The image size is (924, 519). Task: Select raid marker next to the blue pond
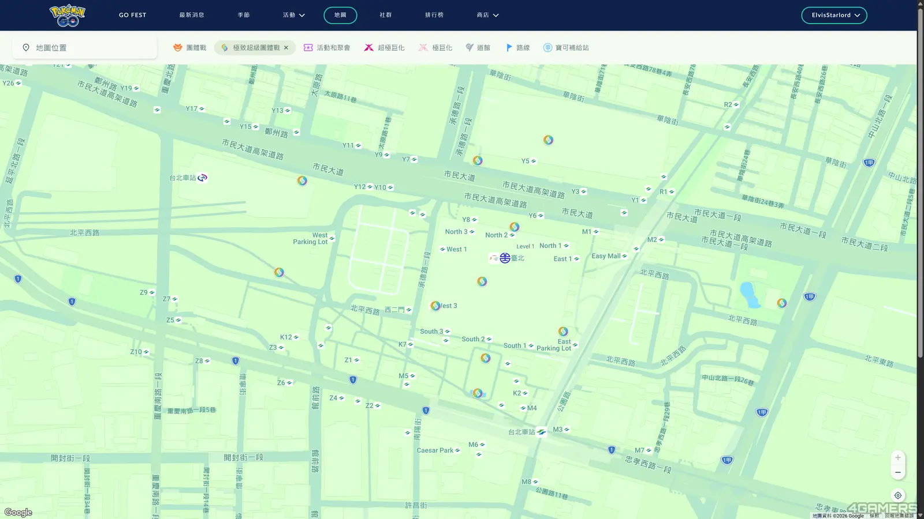click(782, 303)
